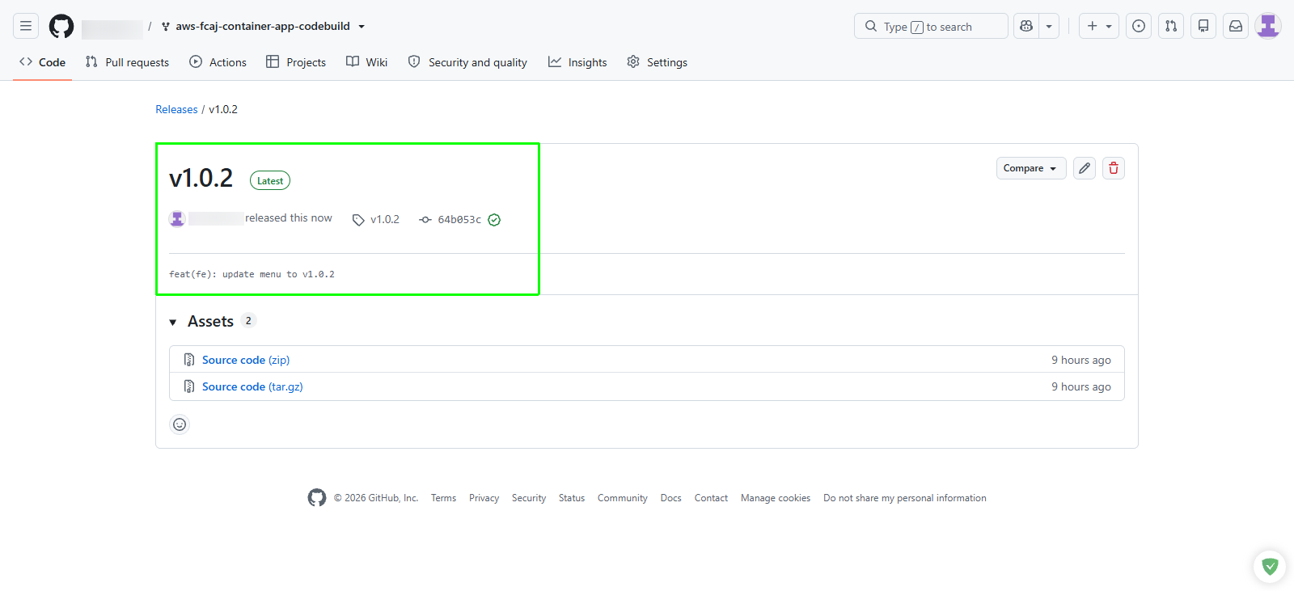
Task: Open the user avatar menu
Action: coord(1268,26)
